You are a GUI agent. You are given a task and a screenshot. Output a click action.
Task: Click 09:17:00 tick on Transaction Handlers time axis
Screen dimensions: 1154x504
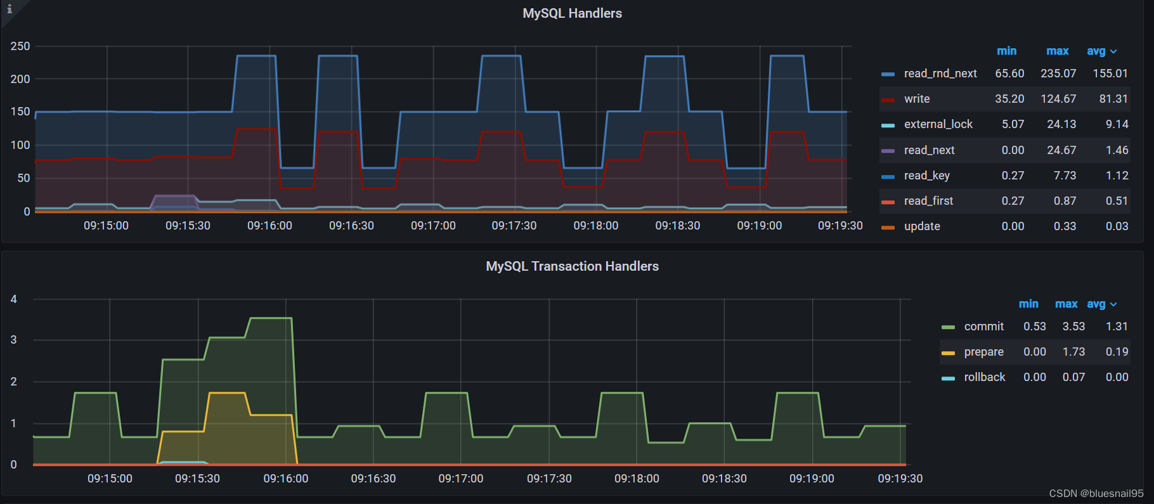tap(460, 479)
